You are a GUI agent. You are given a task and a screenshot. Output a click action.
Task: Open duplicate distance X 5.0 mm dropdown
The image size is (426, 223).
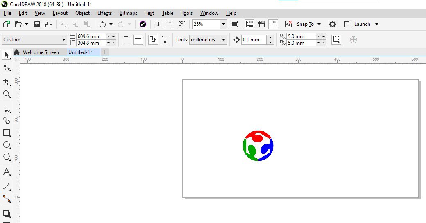tap(318, 36)
